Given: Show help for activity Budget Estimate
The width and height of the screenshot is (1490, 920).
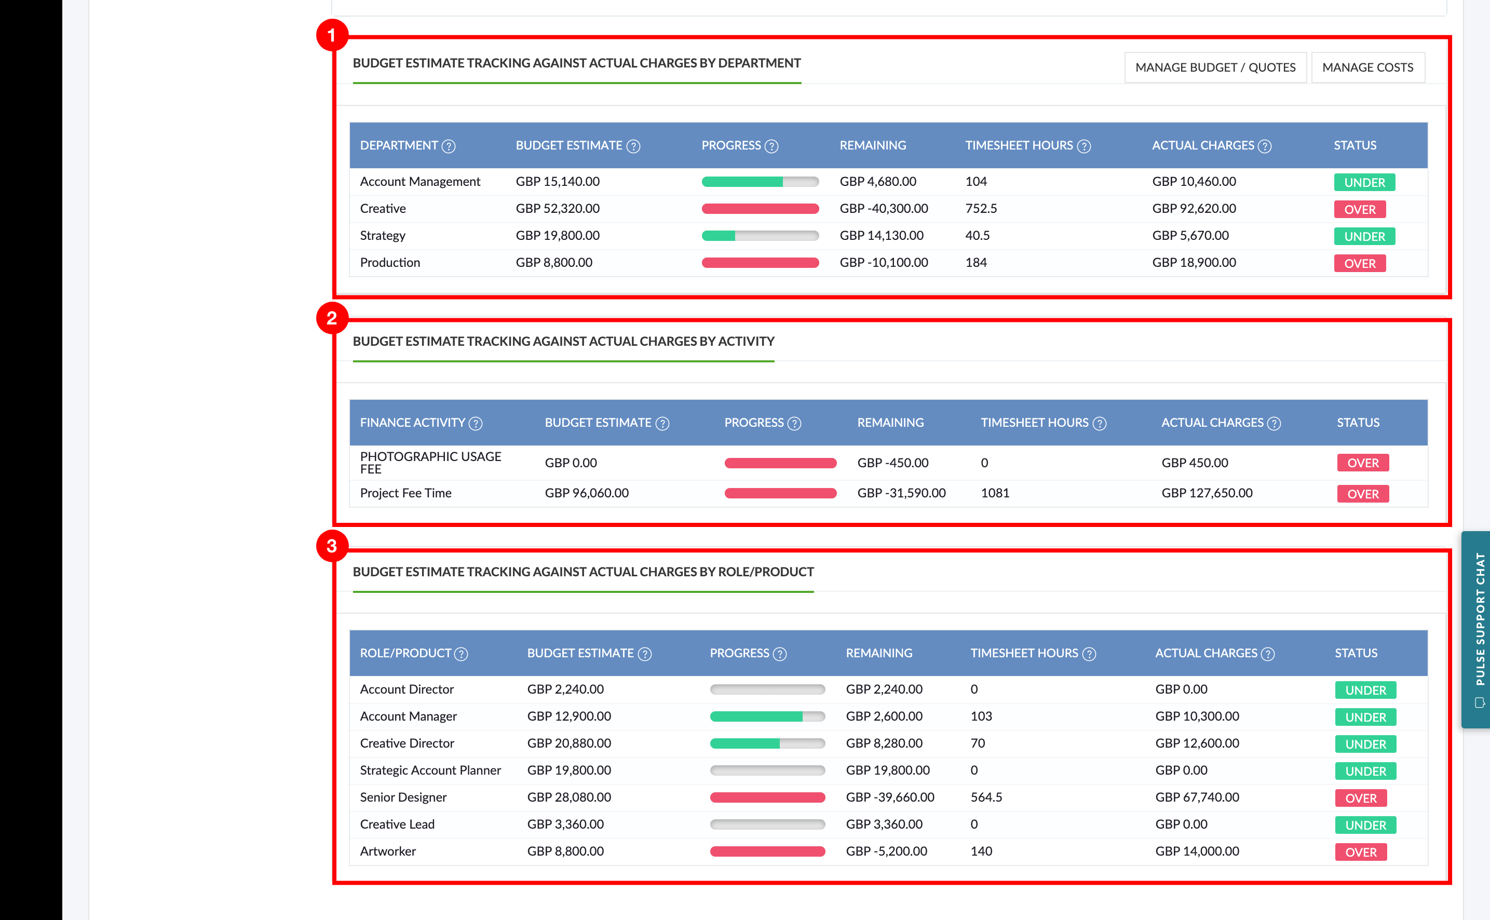Looking at the screenshot, I should click(662, 424).
